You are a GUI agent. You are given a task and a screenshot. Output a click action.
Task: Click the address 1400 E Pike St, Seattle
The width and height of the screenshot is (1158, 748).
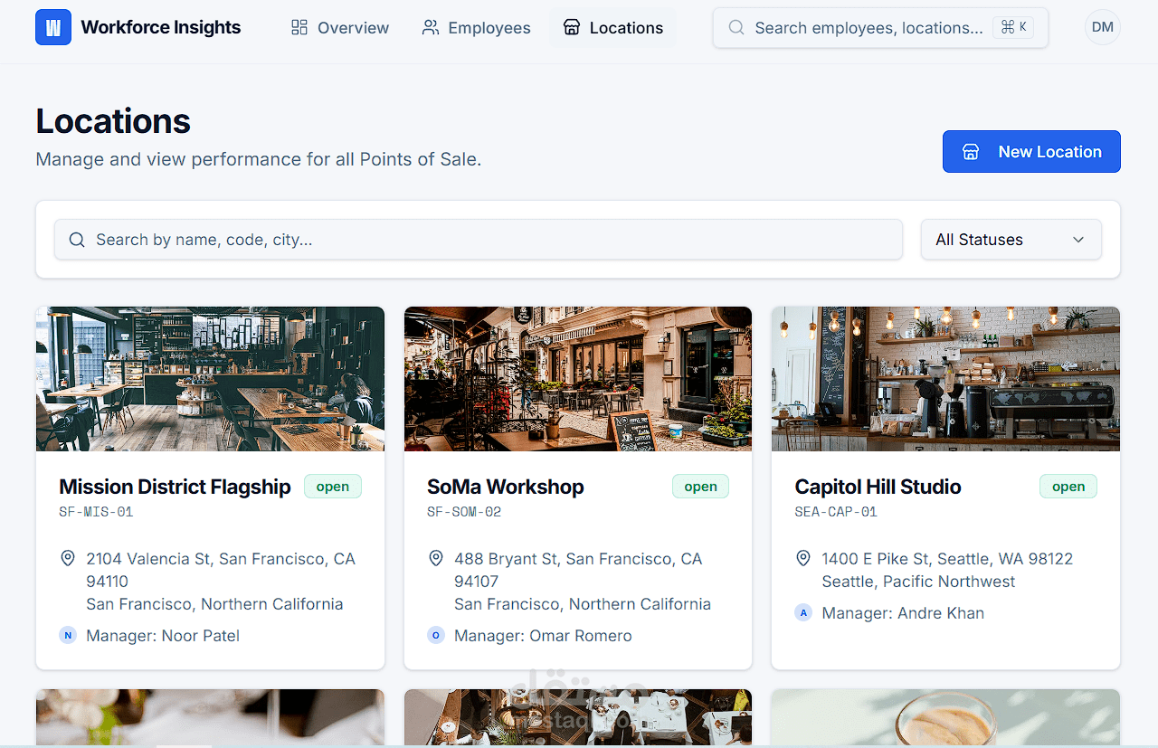tap(947, 559)
